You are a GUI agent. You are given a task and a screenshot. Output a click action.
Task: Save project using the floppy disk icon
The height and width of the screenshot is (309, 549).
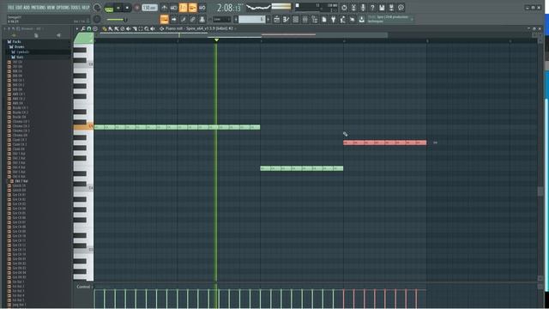[382, 8]
